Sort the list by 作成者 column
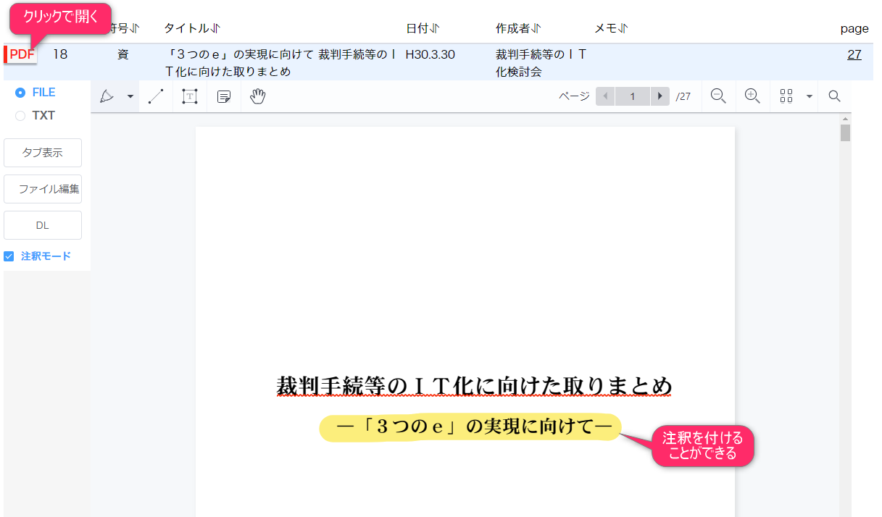Screen dimensions: 882x517 click(518, 28)
